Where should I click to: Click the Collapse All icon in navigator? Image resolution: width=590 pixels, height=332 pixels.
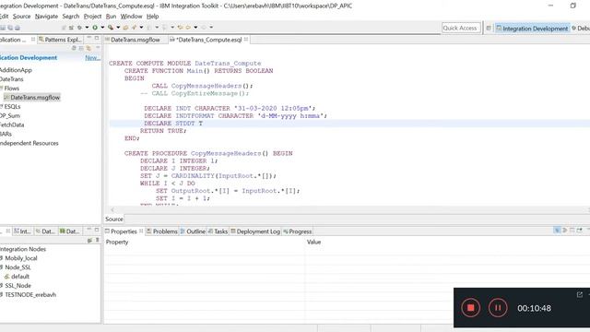click(81, 48)
